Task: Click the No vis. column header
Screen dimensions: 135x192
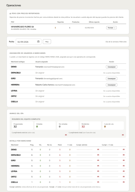Action: click(x=50, y=145)
